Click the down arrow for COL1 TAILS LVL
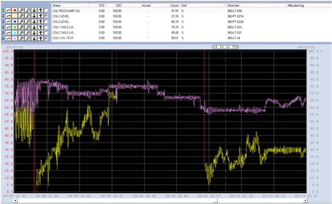 pyautogui.click(x=34, y=27)
